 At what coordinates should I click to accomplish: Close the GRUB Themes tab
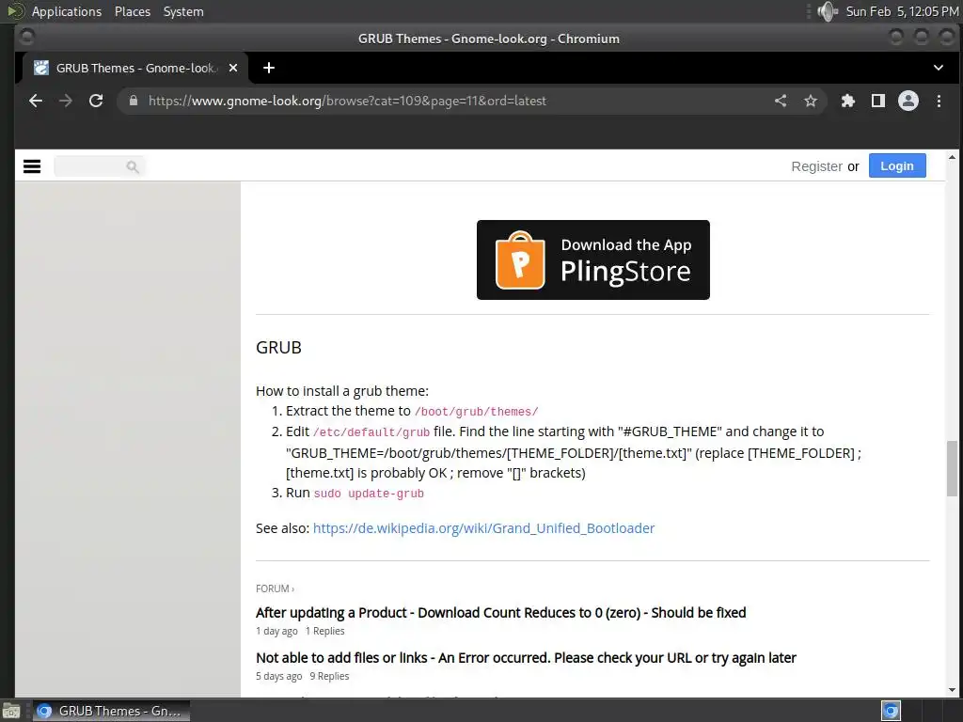[x=233, y=68]
